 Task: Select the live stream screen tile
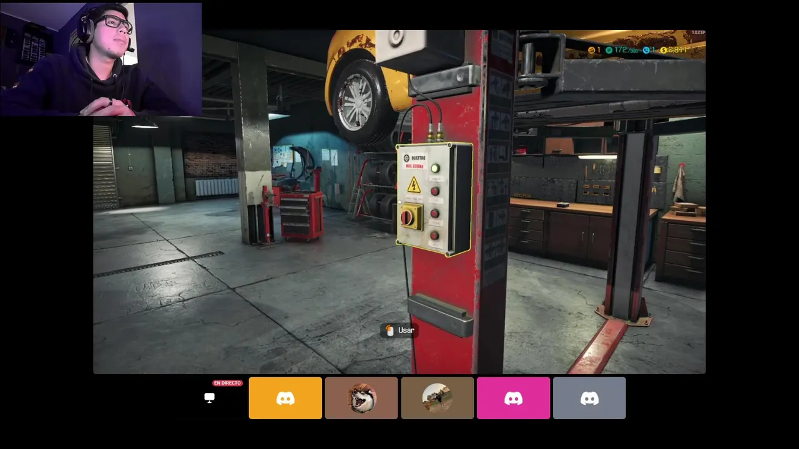click(x=210, y=398)
